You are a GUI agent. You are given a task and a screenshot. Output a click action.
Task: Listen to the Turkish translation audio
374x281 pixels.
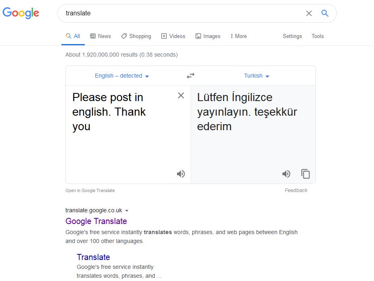286,174
